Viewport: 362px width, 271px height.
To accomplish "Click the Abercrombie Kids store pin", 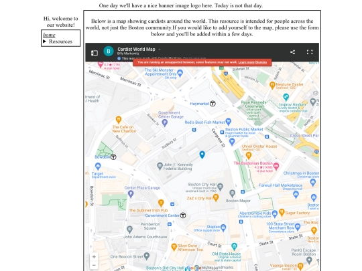I will 274,213.
